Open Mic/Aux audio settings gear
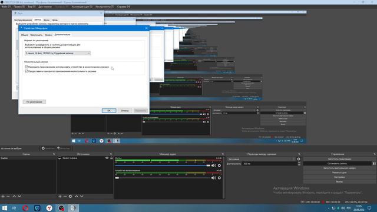Viewport: 377px width, 212px height. pyautogui.click(x=219, y=165)
